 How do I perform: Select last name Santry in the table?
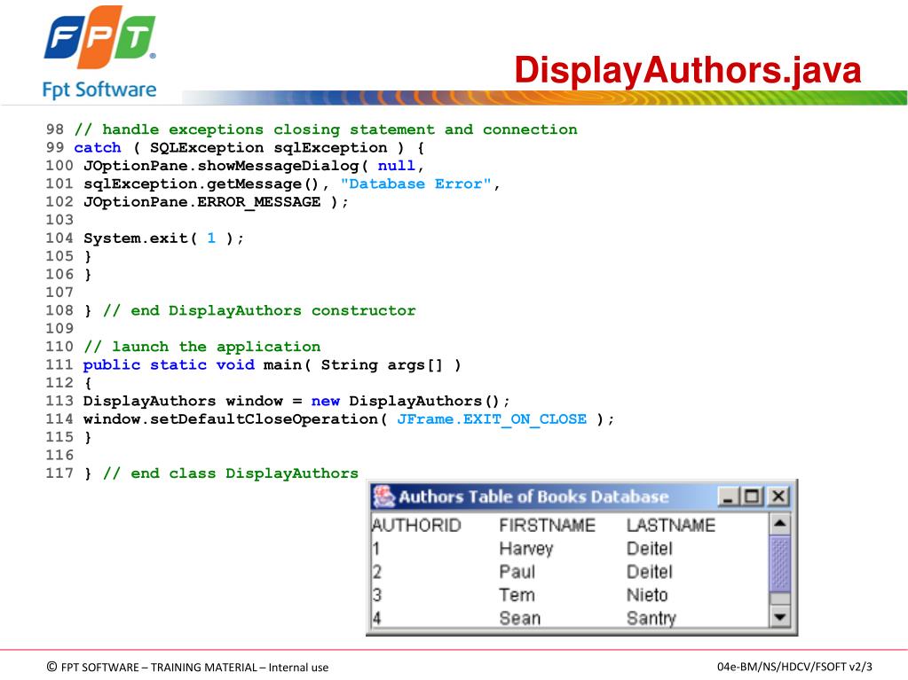651,619
